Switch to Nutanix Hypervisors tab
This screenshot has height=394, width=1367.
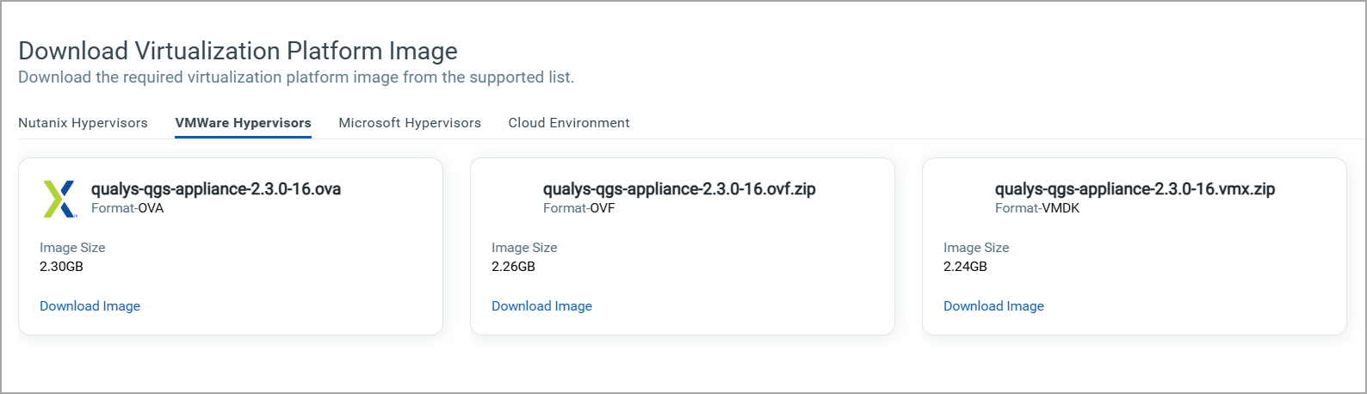pyautogui.click(x=83, y=123)
